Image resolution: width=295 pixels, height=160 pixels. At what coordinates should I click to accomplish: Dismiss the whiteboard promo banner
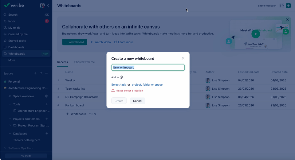pyautogui.click(x=287, y=20)
